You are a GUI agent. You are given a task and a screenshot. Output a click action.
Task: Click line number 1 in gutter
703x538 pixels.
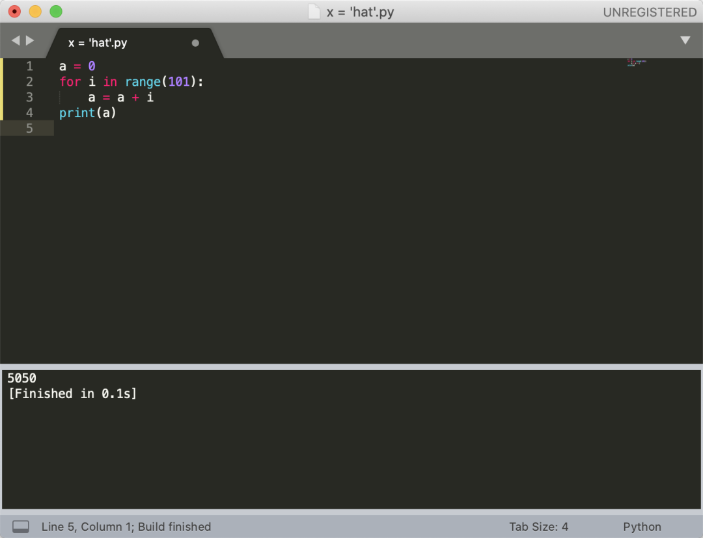(x=29, y=66)
